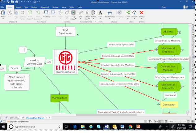Image resolution: width=196 pixels, height=133 pixels.
Task: Switch to the Review ribbon tab
Action: tap(55, 7)
